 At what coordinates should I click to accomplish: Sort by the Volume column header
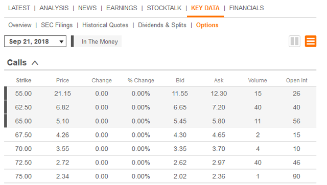(258, 80)
